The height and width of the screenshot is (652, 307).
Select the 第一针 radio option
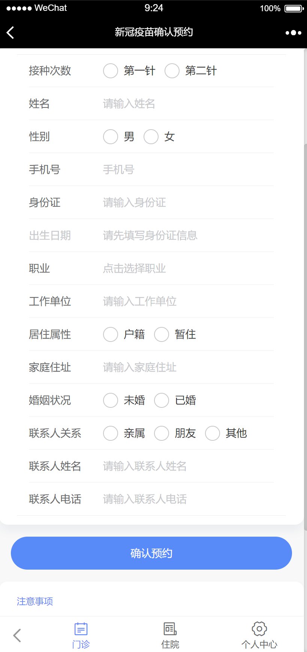pyautogui.click(x=111, y=71)
